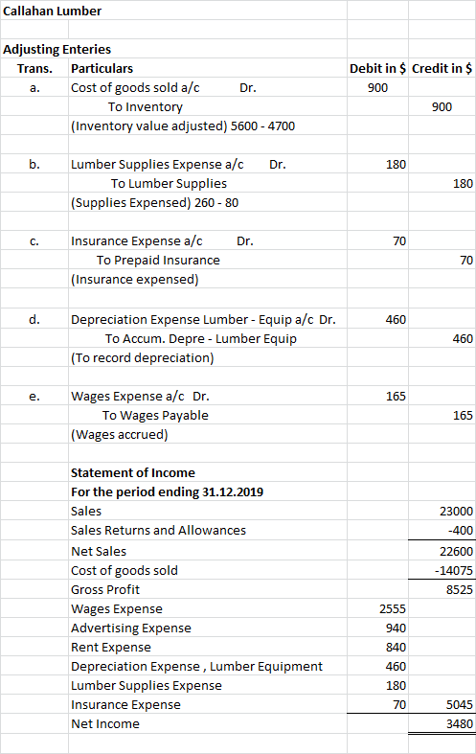Screen dimensions: 476x754
Task: Click the "Particulars" column header
Action: (x=102, y=69)
